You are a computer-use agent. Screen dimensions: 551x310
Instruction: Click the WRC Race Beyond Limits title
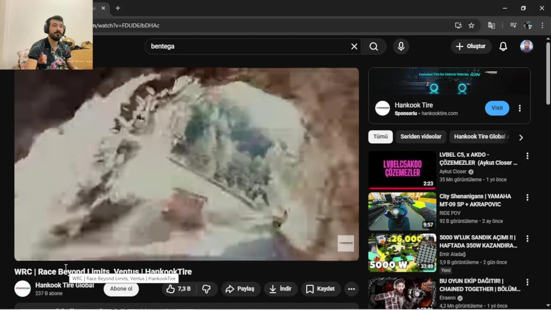pyautogui.click(x=103, y=272)
